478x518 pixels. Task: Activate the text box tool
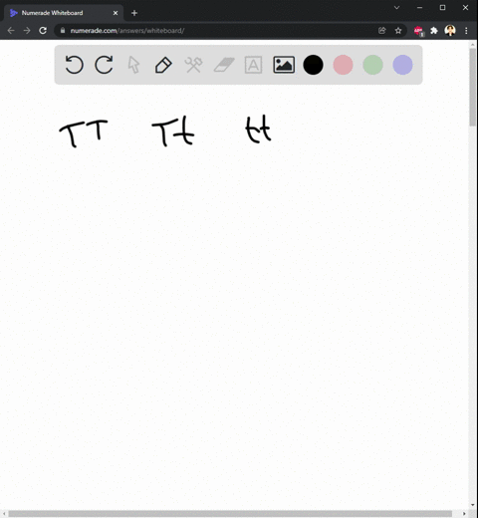coord(253,65)
